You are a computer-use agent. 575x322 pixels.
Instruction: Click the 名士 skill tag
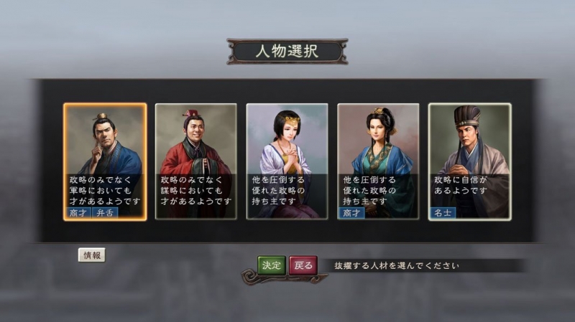[443, 212]
